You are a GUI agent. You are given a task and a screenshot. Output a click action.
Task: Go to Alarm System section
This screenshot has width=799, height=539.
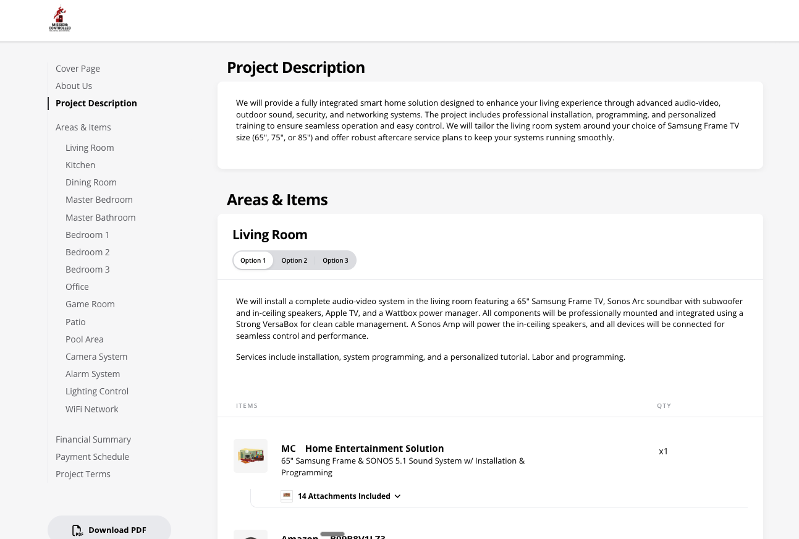[x=93, y=374]
